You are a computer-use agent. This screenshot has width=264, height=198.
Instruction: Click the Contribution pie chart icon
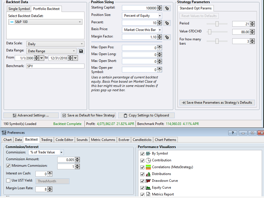148,160
